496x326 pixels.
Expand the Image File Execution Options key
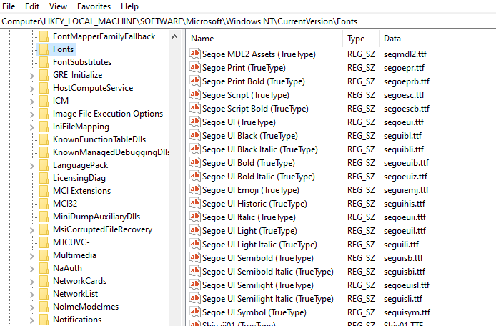pyautogui.click(x=32, y=114)
